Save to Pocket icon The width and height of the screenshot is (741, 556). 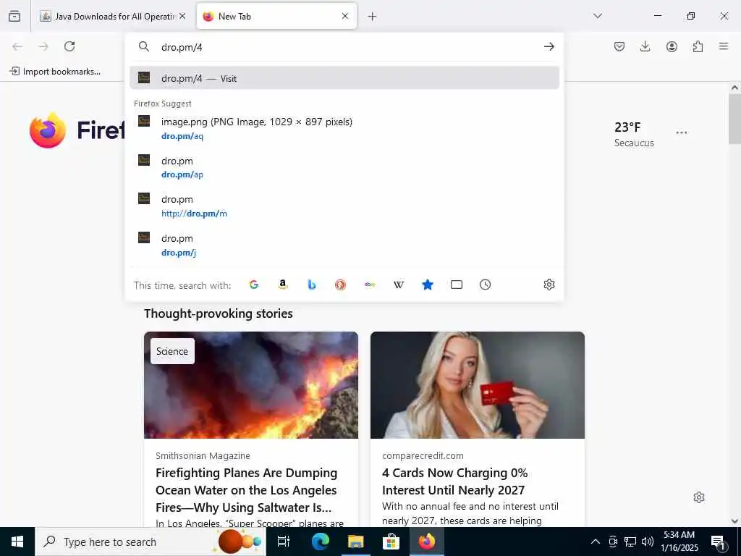[619, 46]
